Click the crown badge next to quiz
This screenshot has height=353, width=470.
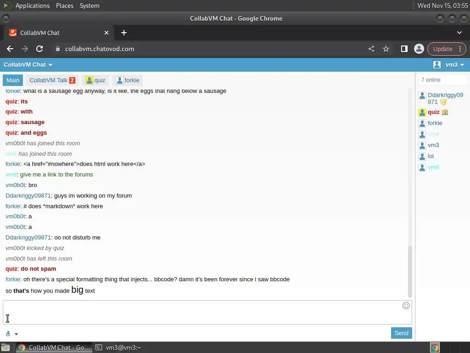[445, 112]
